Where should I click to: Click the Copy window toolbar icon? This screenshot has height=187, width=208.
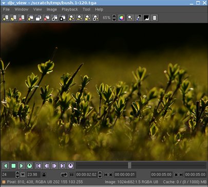pyautogui.click(x=39, y=18)
